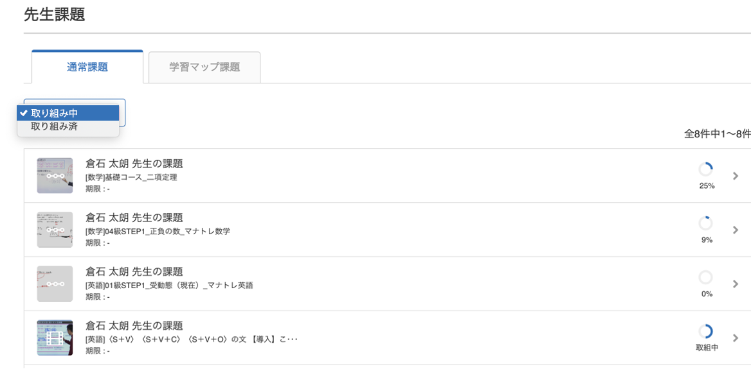Screen dimensions: 751x369
Task: Open [英語]01級STEP1_受動態（現在） assignment
Action: [x=169, y=286]
